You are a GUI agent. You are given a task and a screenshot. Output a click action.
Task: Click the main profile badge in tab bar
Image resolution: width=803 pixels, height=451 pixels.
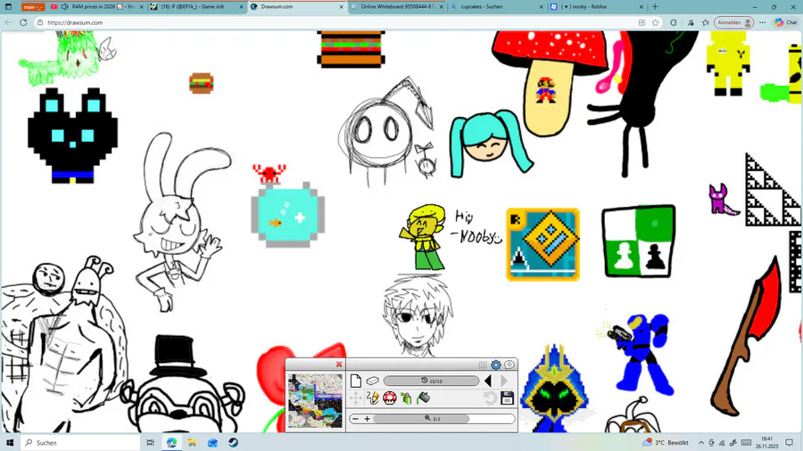click(x=33, y=6)
